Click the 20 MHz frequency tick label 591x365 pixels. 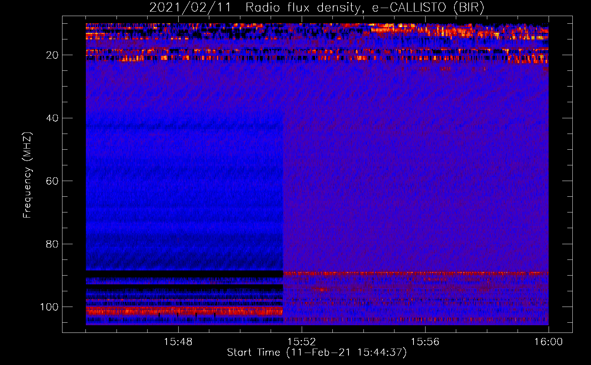[52, 55]
